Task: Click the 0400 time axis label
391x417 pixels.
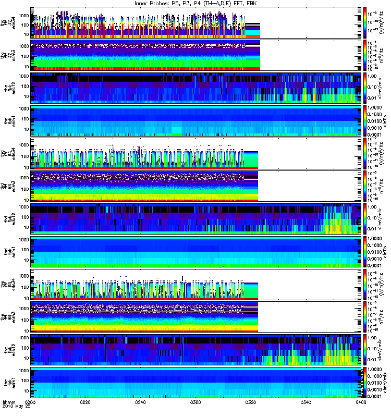Action: coord(361,402)
